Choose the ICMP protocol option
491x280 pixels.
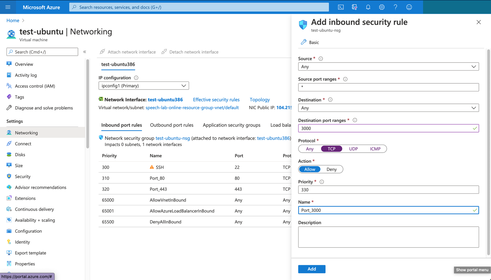(x=375, y=149)
